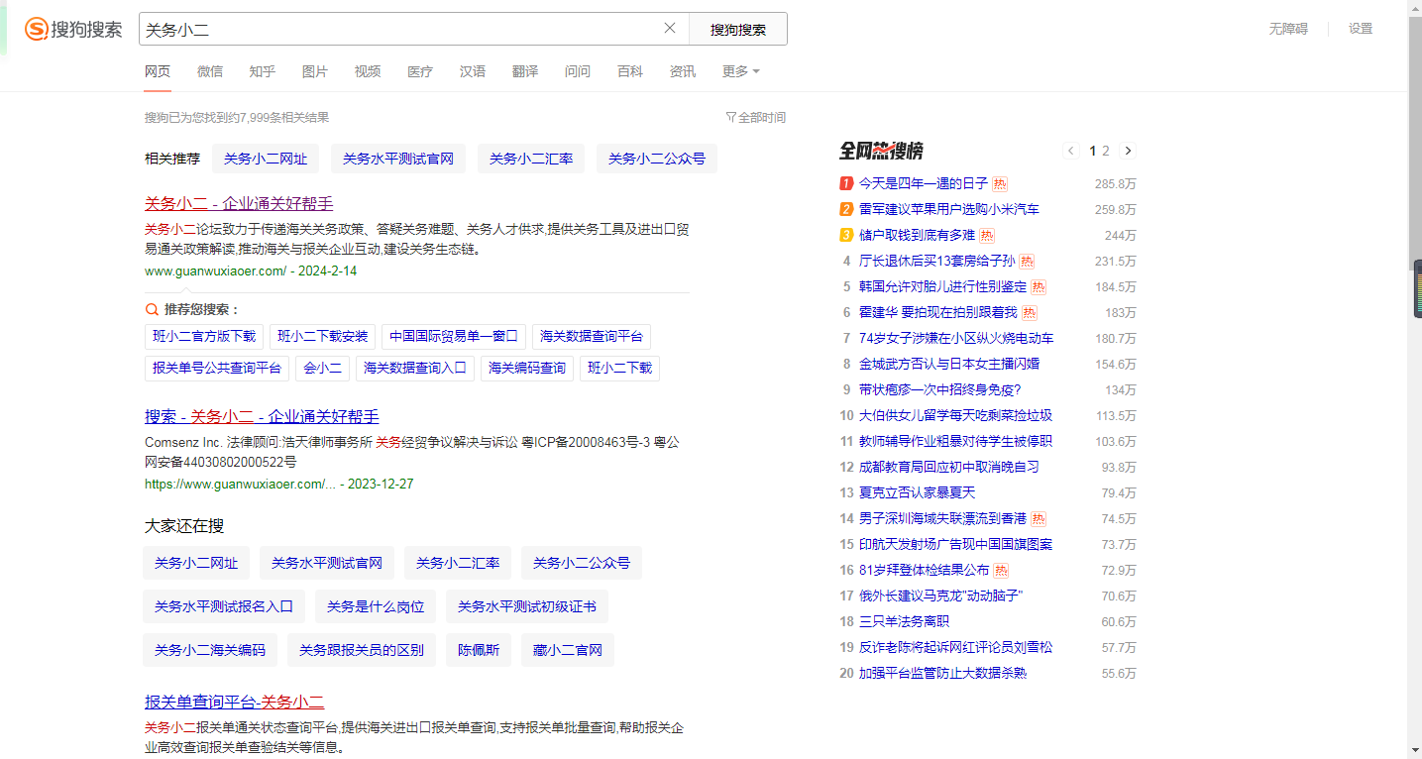Open result 搜索 - 关务小二 - 企业通关好帮手
Image resolution: width=1422 pixels, height=759 pixels.
point(262,416)
